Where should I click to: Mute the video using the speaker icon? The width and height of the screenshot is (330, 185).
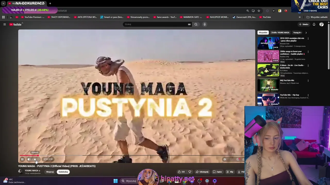(x=29, y=159)
